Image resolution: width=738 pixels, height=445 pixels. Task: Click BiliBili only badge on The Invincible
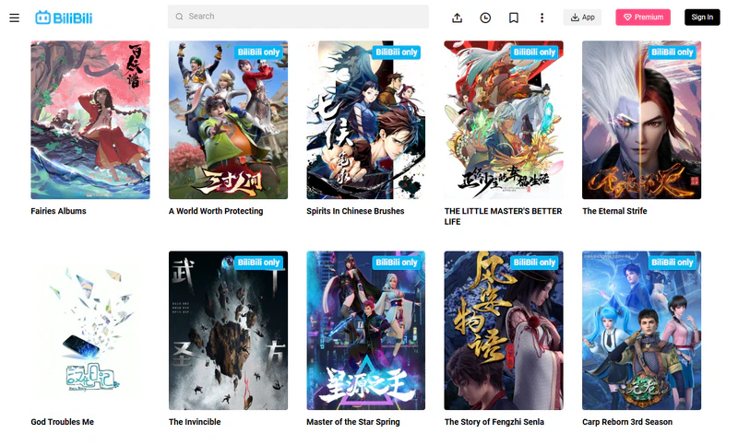[x=258, y=263]
